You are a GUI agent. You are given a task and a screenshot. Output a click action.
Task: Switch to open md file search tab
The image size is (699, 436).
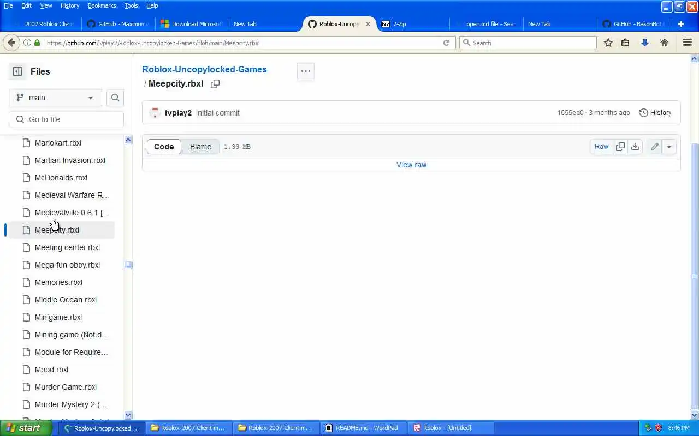(486, 24)
